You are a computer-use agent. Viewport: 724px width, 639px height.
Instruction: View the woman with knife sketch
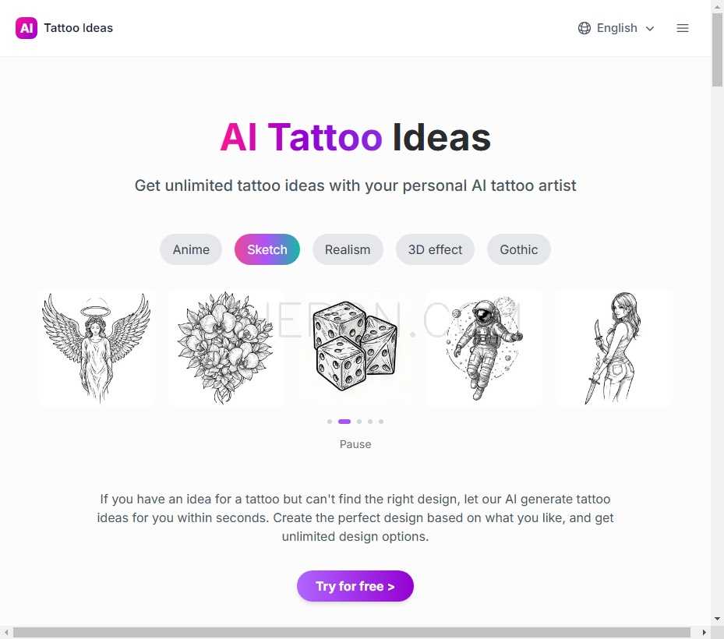coord(613,348)
